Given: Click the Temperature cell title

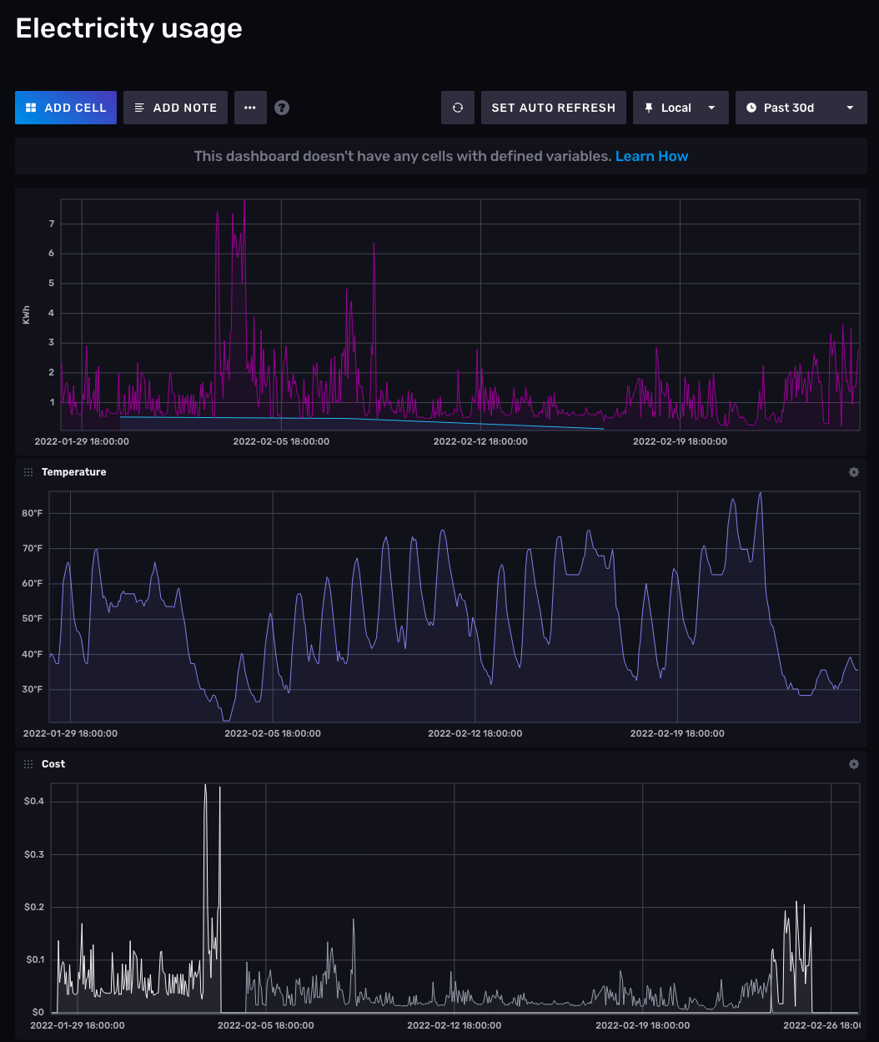Looking at the screenshot, I should (74, 472).
